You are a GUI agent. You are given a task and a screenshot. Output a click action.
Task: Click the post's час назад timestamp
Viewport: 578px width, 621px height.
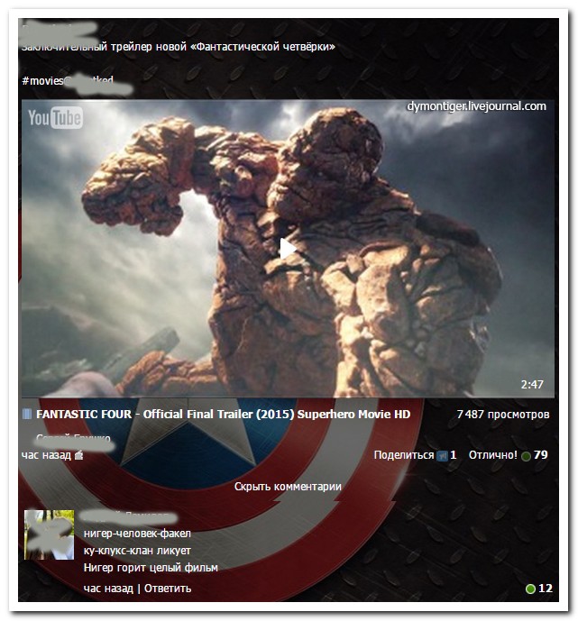point(45,455)
